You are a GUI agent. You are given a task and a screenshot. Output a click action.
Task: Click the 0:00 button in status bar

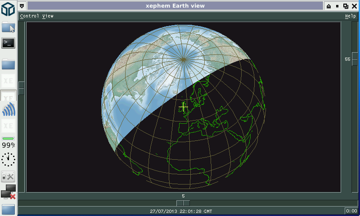tap(351, 211)
